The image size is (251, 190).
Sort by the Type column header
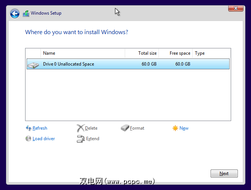point(211,53)
